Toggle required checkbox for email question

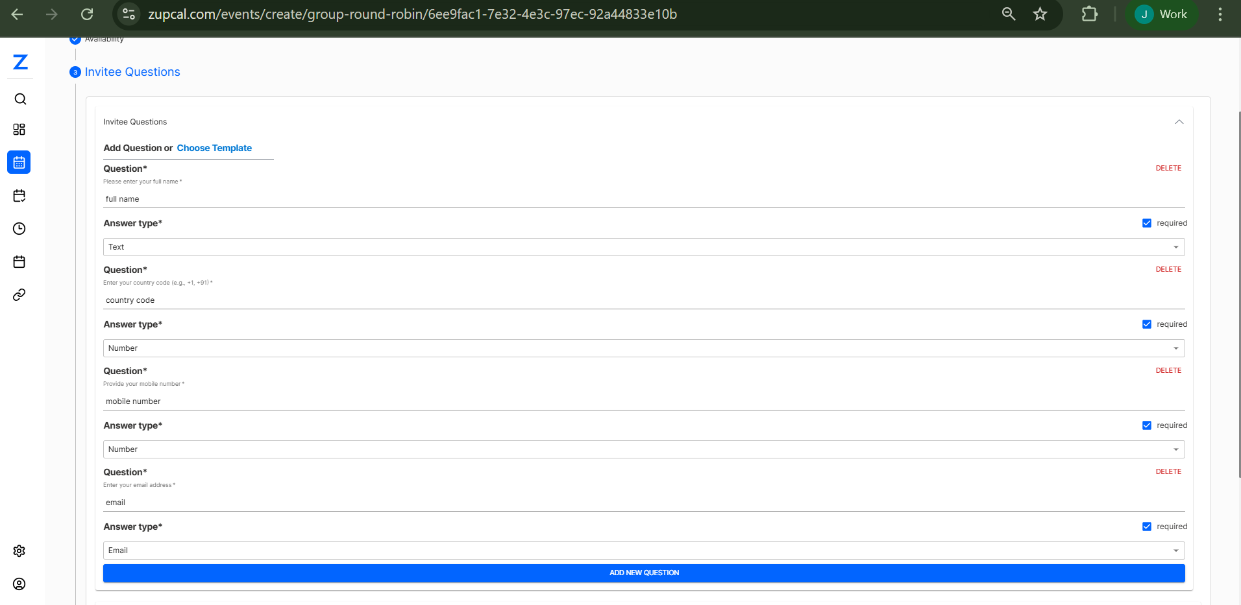1147,527
